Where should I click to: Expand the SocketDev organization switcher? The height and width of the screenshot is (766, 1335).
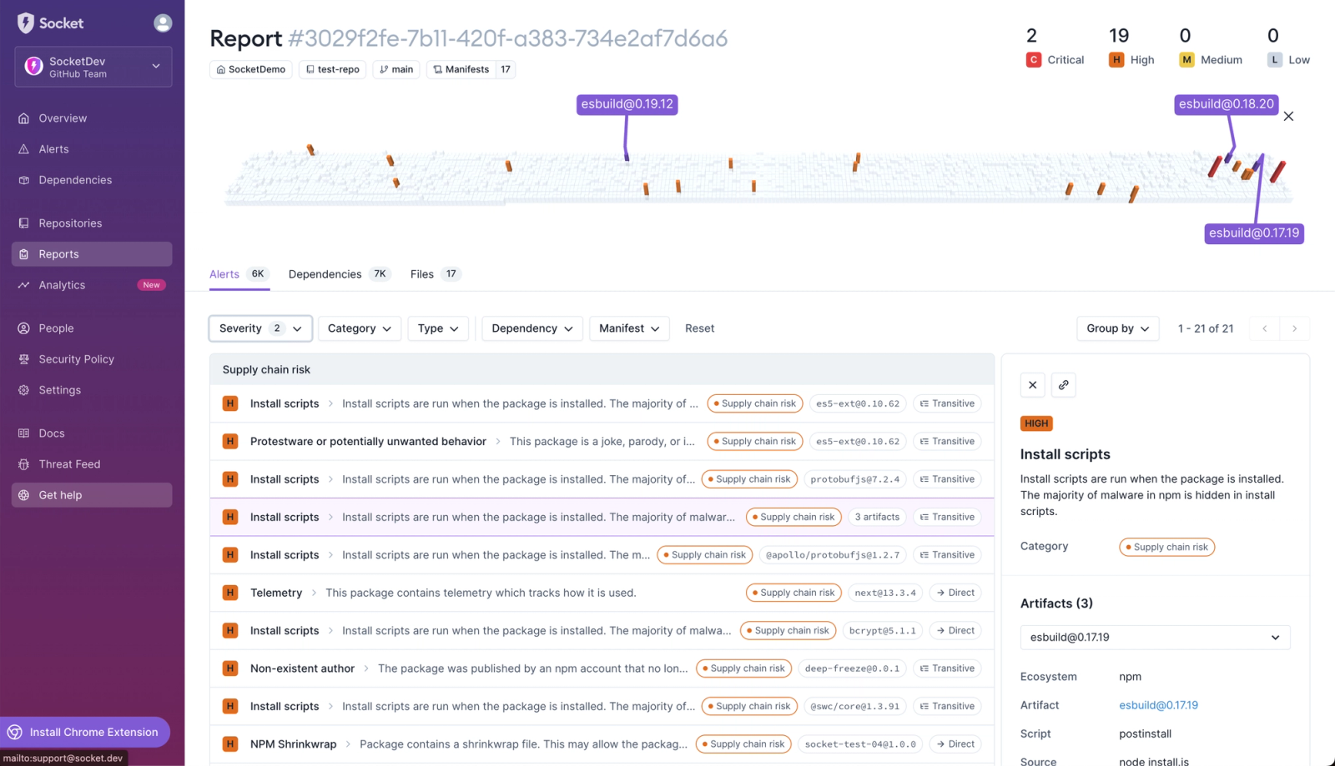[93, 67]
